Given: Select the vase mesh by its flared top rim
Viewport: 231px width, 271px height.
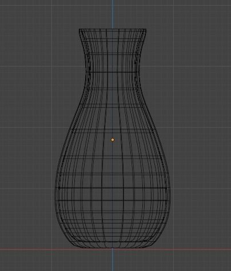Looking at the screenshot, I should [x=113, y=30].
